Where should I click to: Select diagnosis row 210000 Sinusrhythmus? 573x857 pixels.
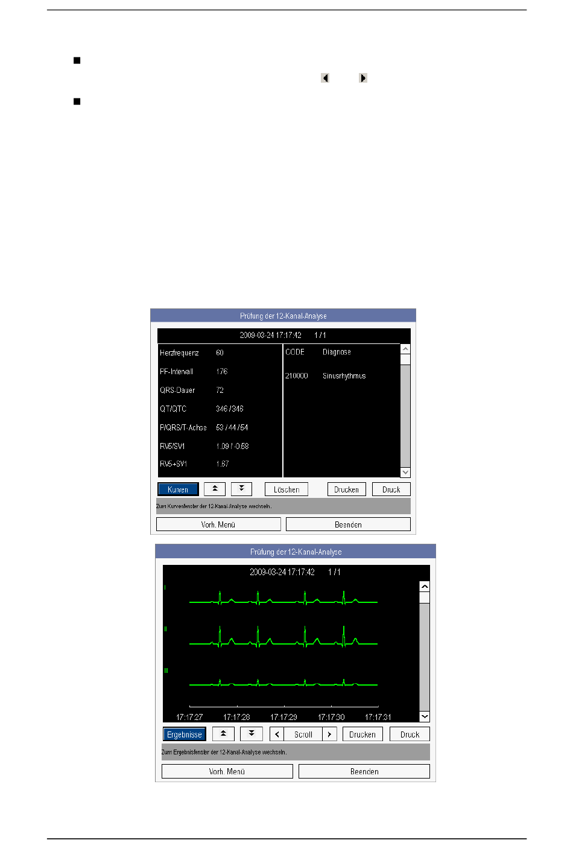(326, 376)
